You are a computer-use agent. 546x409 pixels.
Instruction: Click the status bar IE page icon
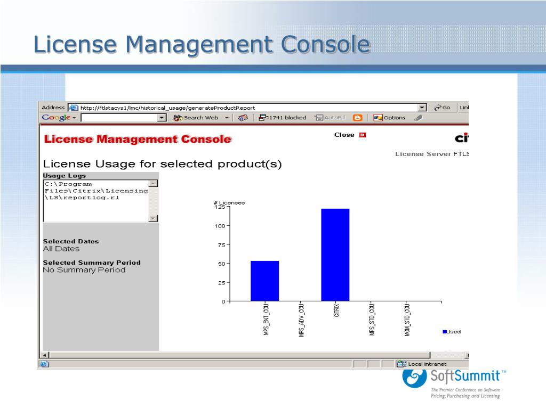45,364
